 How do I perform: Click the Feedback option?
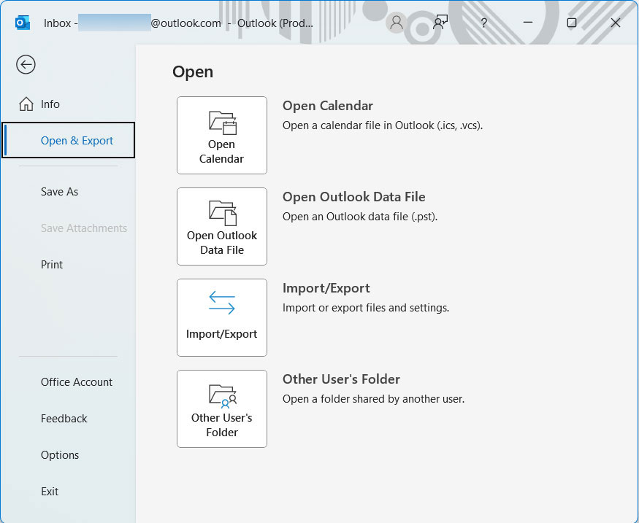[64, 418]
